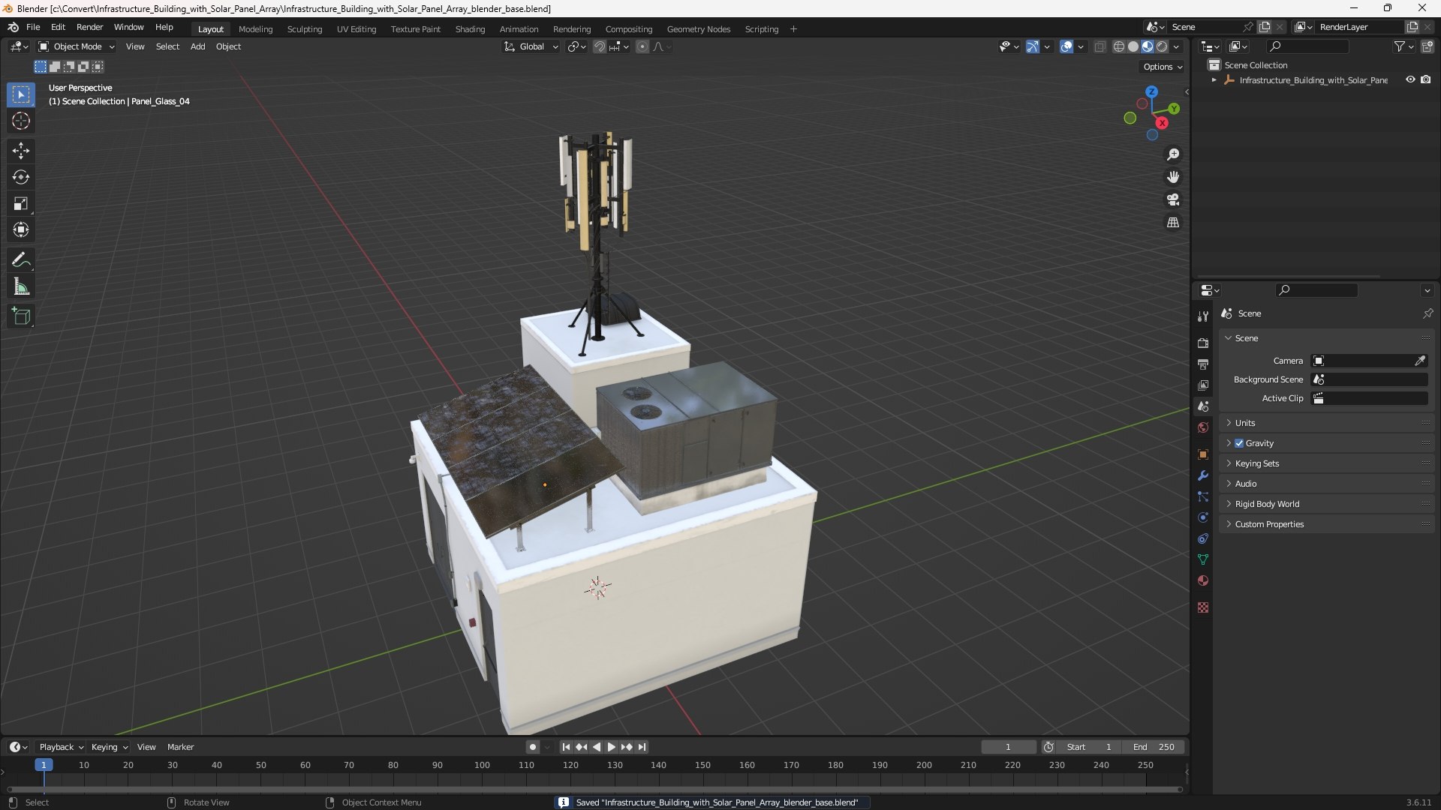The width and height of the screenshot is (1441, 810).
Task: Click the pan view hand icon
Action: (1173, 177)
